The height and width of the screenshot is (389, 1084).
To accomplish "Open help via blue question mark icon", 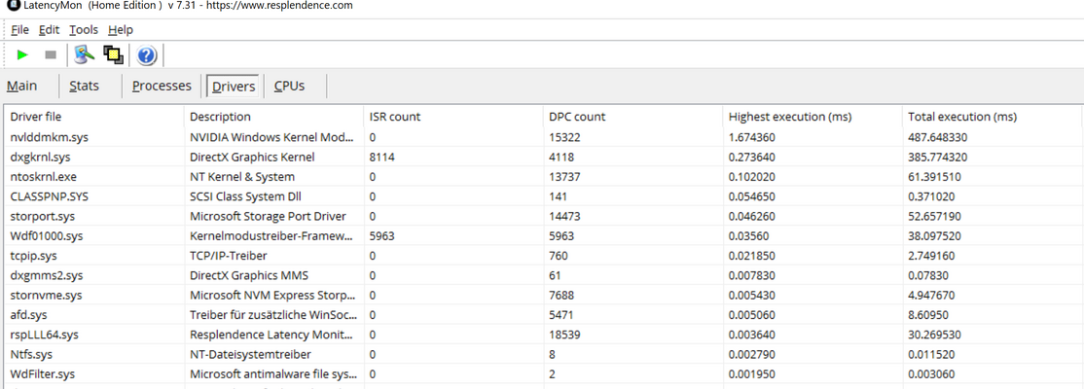I will [147, 55].
